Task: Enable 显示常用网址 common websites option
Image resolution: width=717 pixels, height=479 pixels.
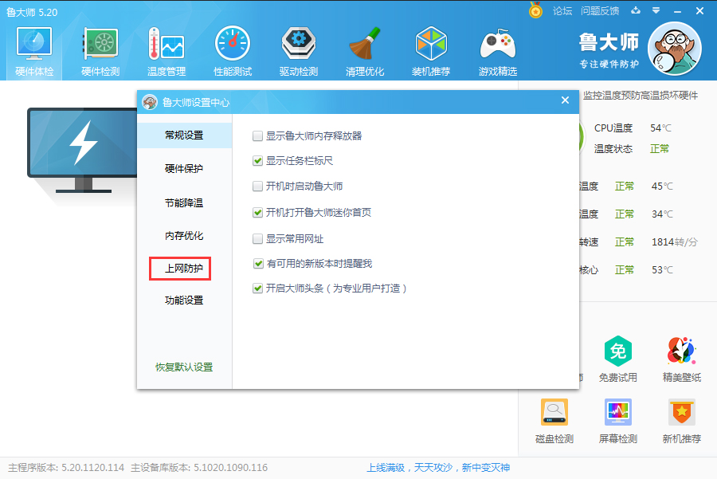Action: click(x=258, y=240)
